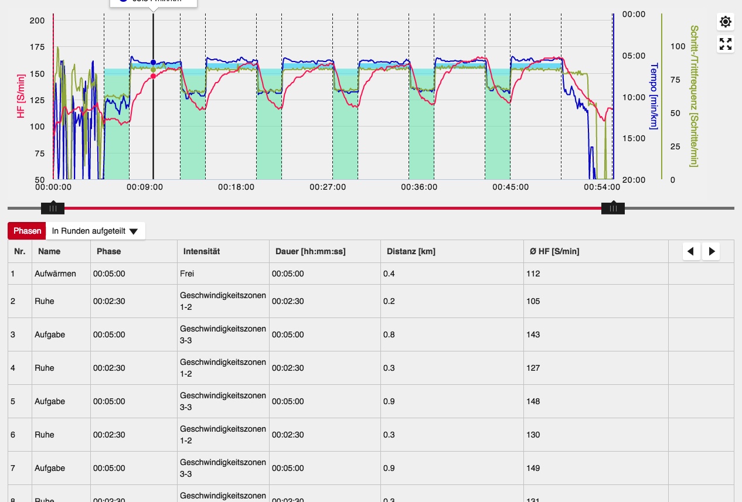Select the Phasen tab

[x=28, y=231]
